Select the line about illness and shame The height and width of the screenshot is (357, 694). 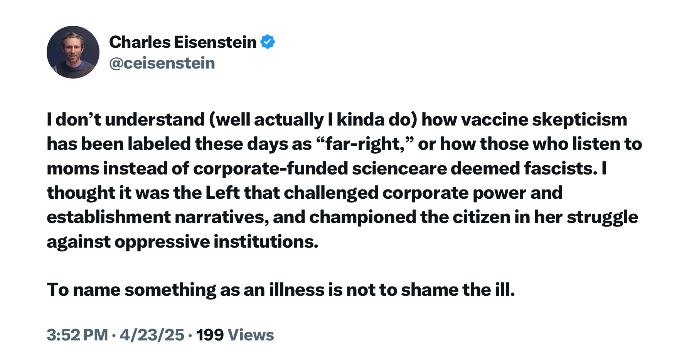tap(281, 290)
